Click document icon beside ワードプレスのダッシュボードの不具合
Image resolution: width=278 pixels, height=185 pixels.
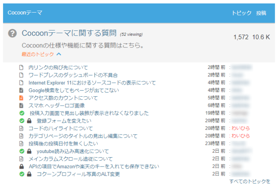pyautogui.click(x=21, y=75)
